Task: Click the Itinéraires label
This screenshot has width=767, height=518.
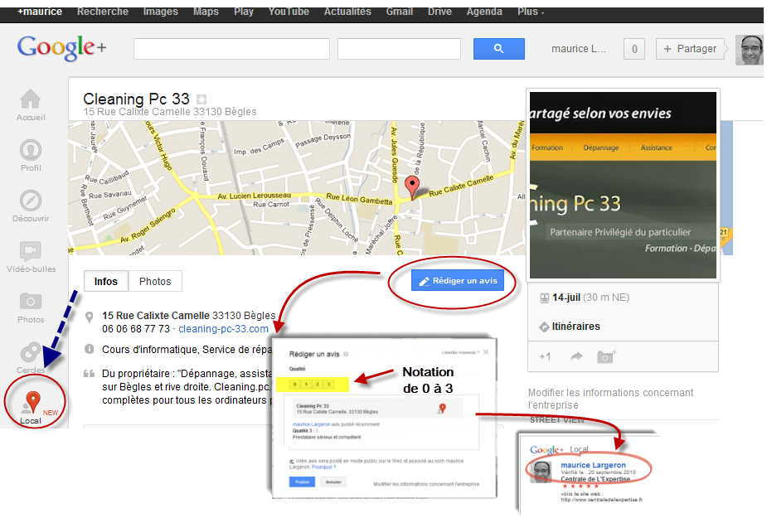Action: pyautogui.click(x=575, y=327)
